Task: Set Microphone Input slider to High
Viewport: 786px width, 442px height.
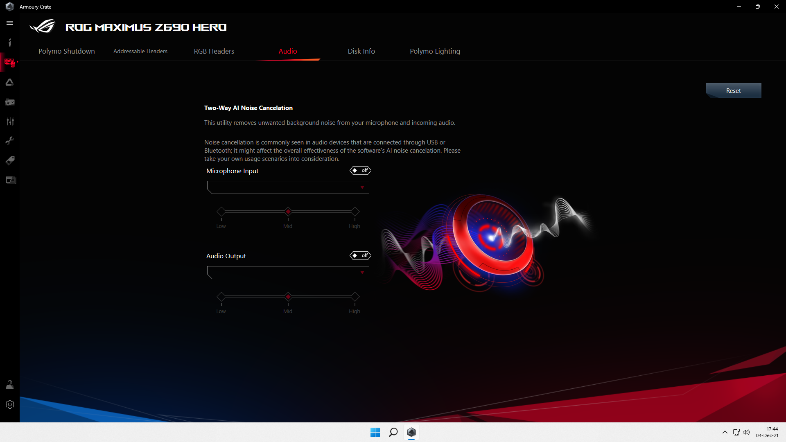Action: 355,212
